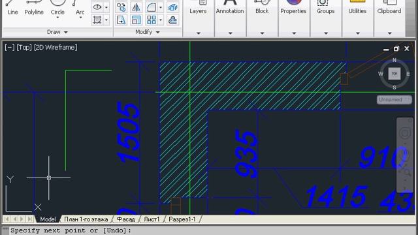418x235 pixels.
Task: Go to next layout tab arrow
Action: point(22,219)
